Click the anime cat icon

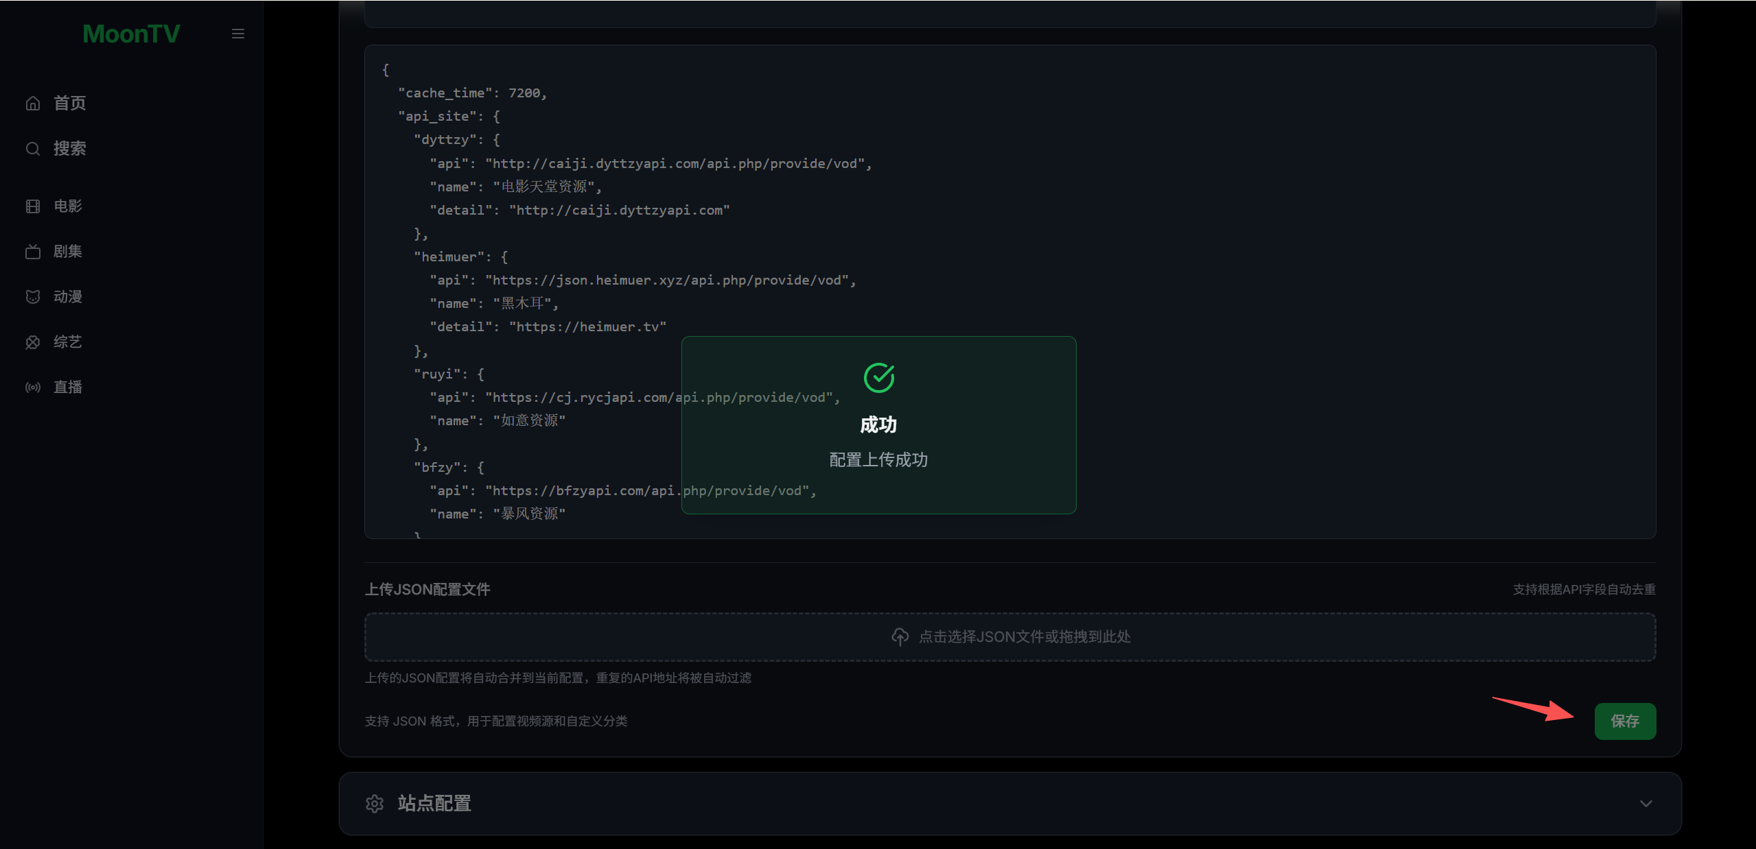tap(33, 297)
